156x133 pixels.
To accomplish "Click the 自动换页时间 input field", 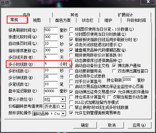I will (x=51, y=44).
